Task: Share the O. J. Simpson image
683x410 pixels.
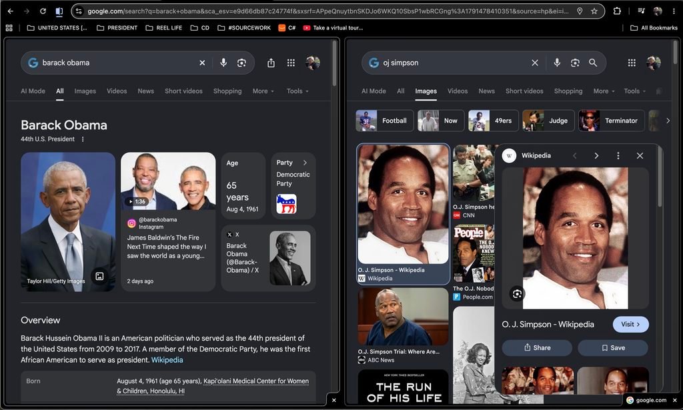Action: pos(537,348)
